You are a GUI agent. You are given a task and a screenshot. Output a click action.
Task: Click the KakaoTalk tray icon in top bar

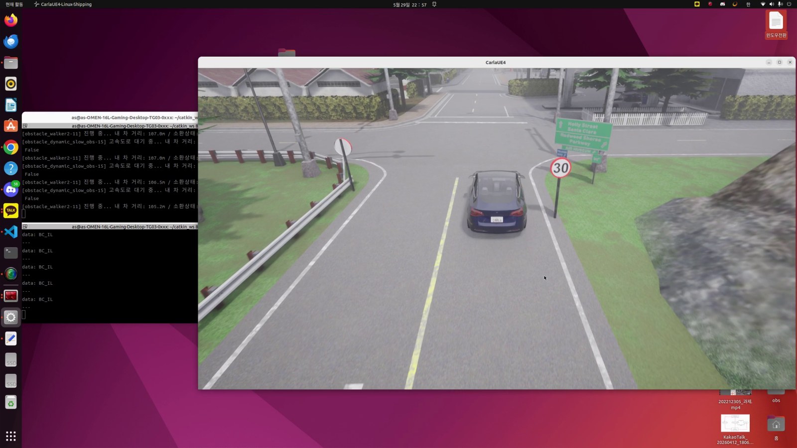click(x=697, y=4)
